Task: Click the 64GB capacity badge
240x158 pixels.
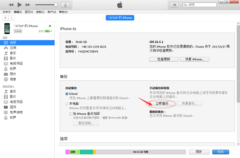Action: click(x=18, y=31)
